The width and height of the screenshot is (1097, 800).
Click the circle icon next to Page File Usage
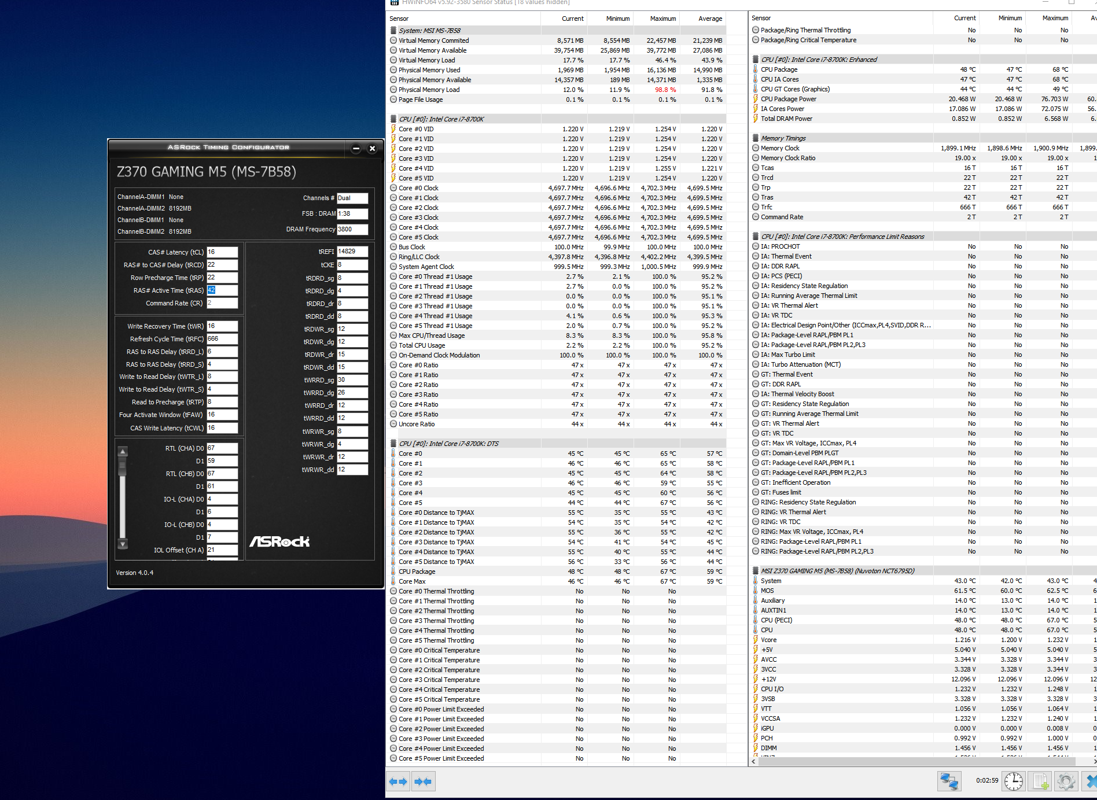pyautogui.click(x=393, y=99)
